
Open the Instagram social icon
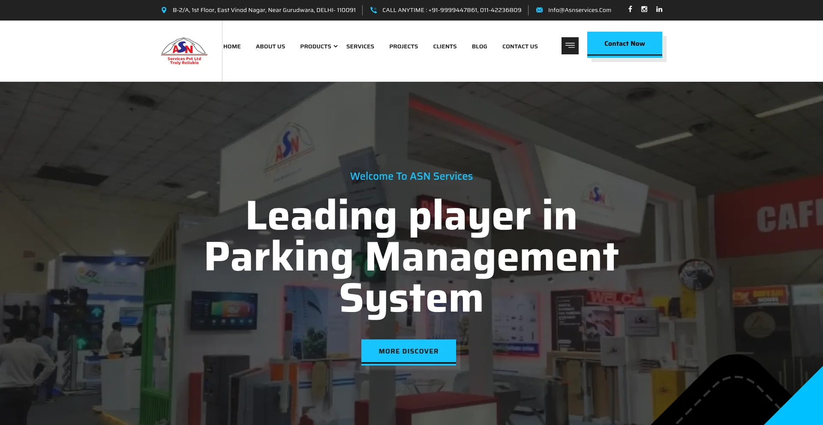(644, 9)
